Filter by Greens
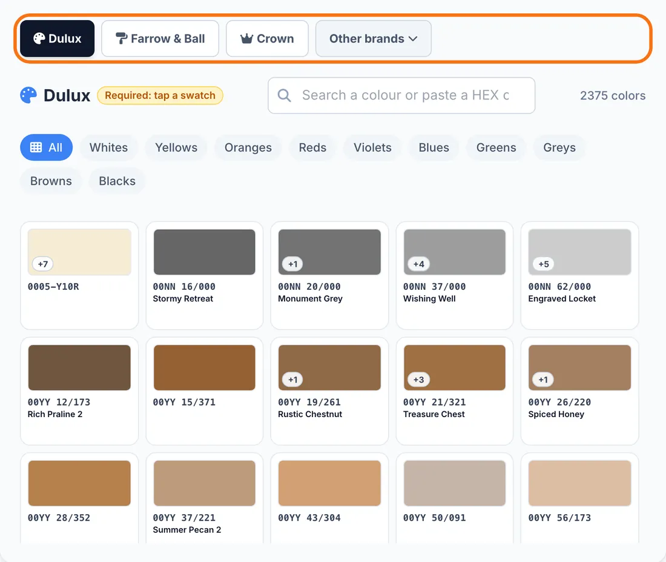Image resolution: width=666 pixels, height=562 pixels. tap(496, 148)
